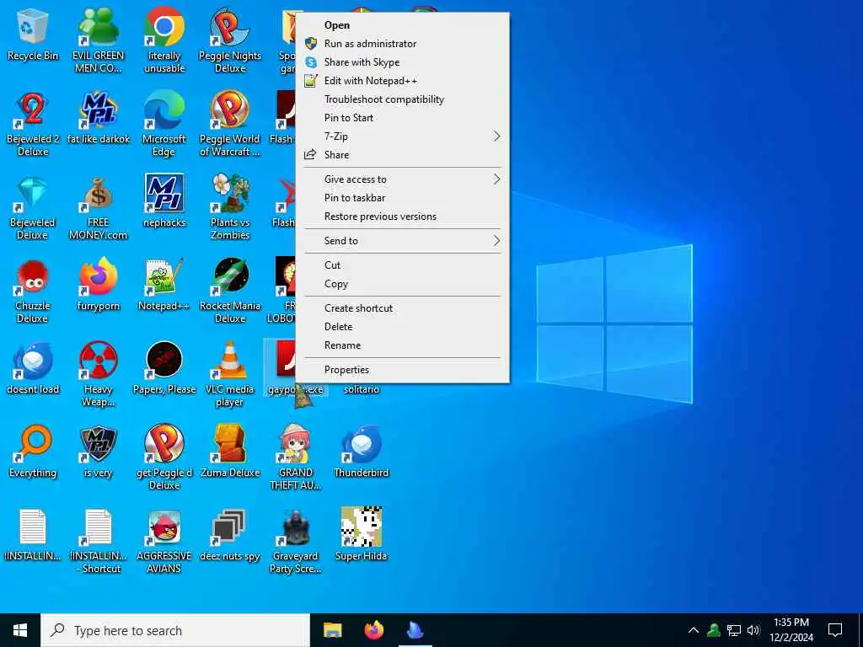Select Bejeweled 2 Deluxe shortcut

pos(33,125)
